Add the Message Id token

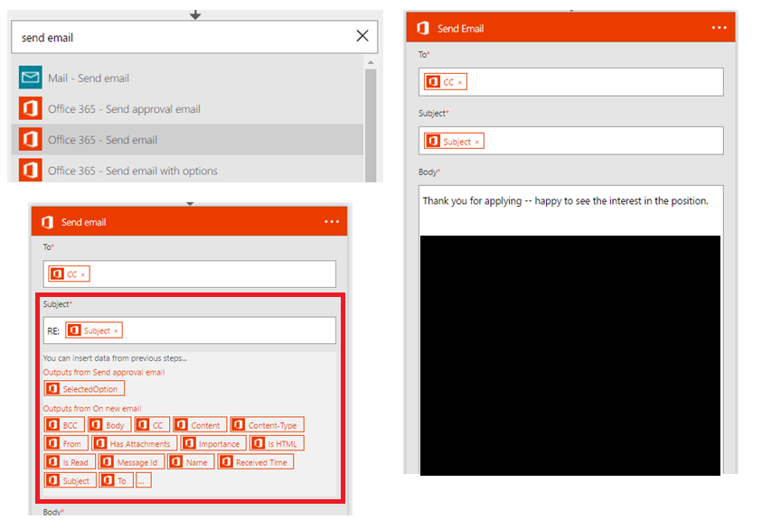[131, 462]
